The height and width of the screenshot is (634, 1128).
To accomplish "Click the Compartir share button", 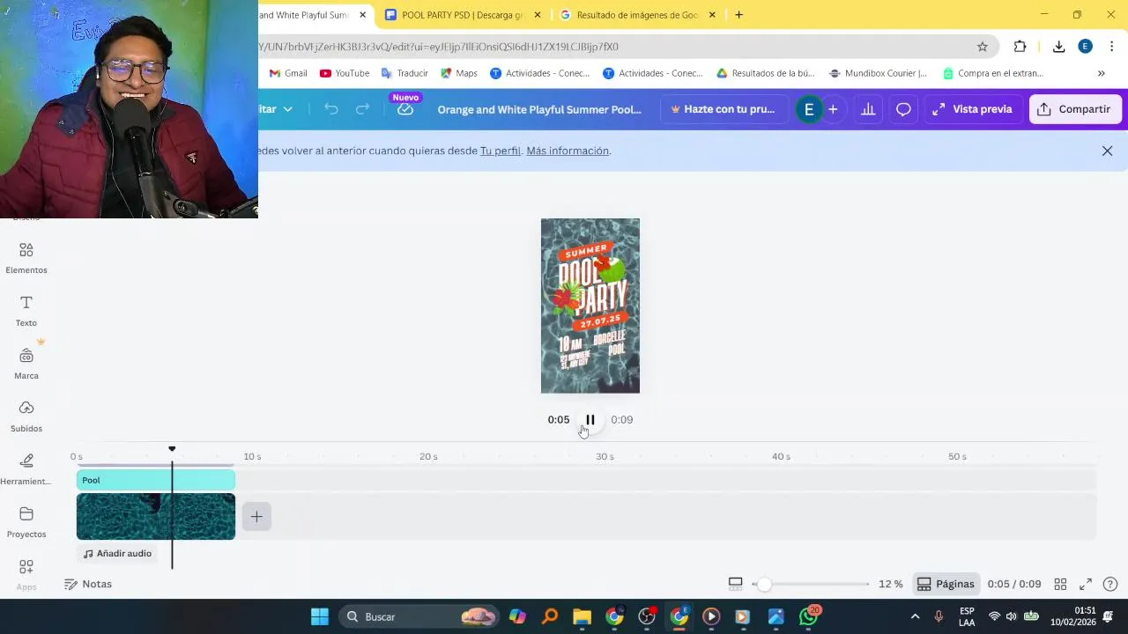I will pos(1074,109).
